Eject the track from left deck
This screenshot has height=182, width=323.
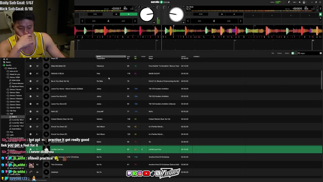(154, 22)
